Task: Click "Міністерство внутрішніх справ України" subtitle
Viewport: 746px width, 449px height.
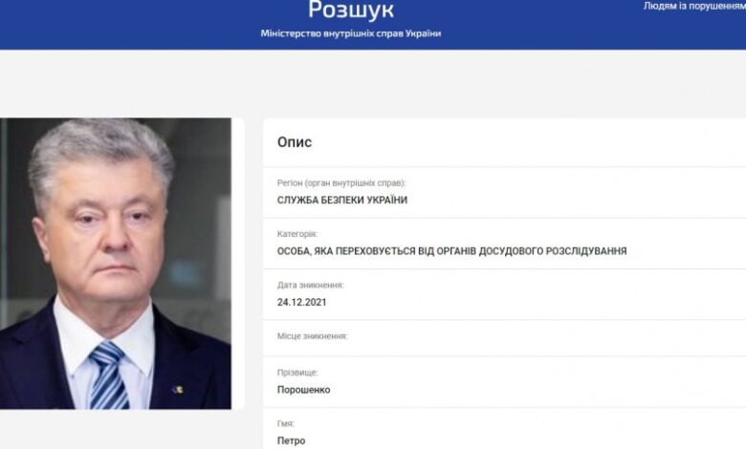Action: 351,33
